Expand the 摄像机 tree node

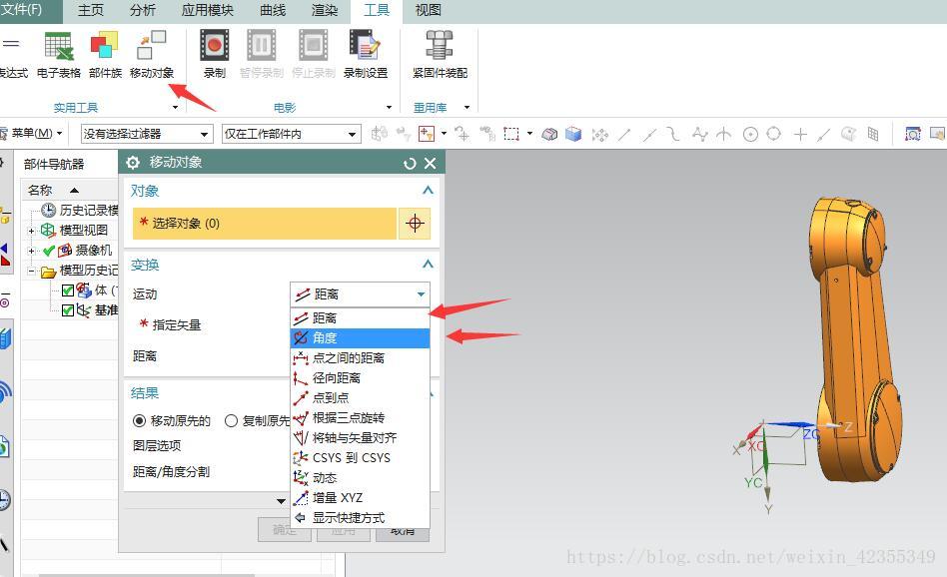[31, 251]
